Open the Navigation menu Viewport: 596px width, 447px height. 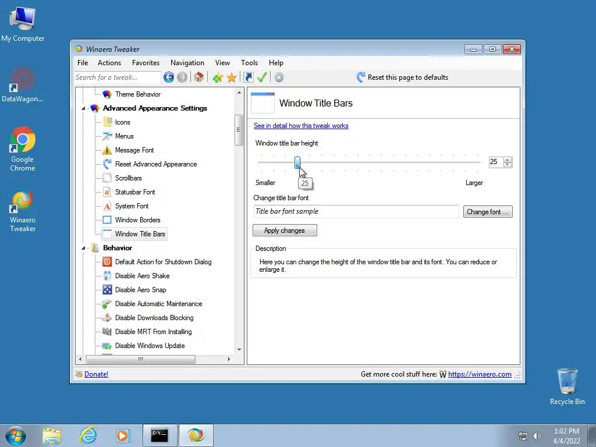point(187,63)
